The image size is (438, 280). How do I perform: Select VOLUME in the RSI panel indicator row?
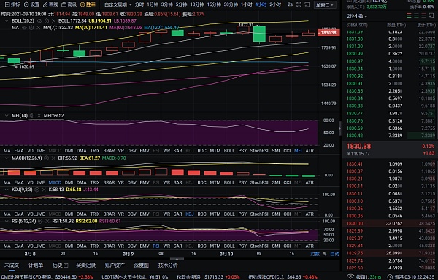[x=36, y=246]
